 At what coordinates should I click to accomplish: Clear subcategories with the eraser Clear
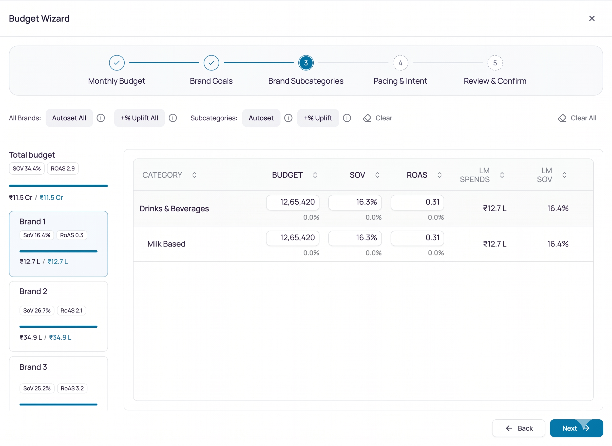[377, 118]
